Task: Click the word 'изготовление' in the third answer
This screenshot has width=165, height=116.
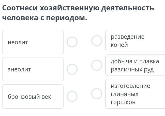Action: point(130,86)
